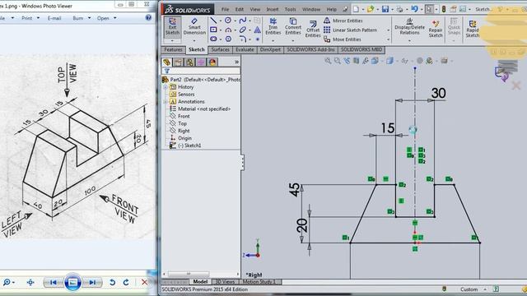
Task: Select the Smart Dimension tool
Action: tap(194, 26)
